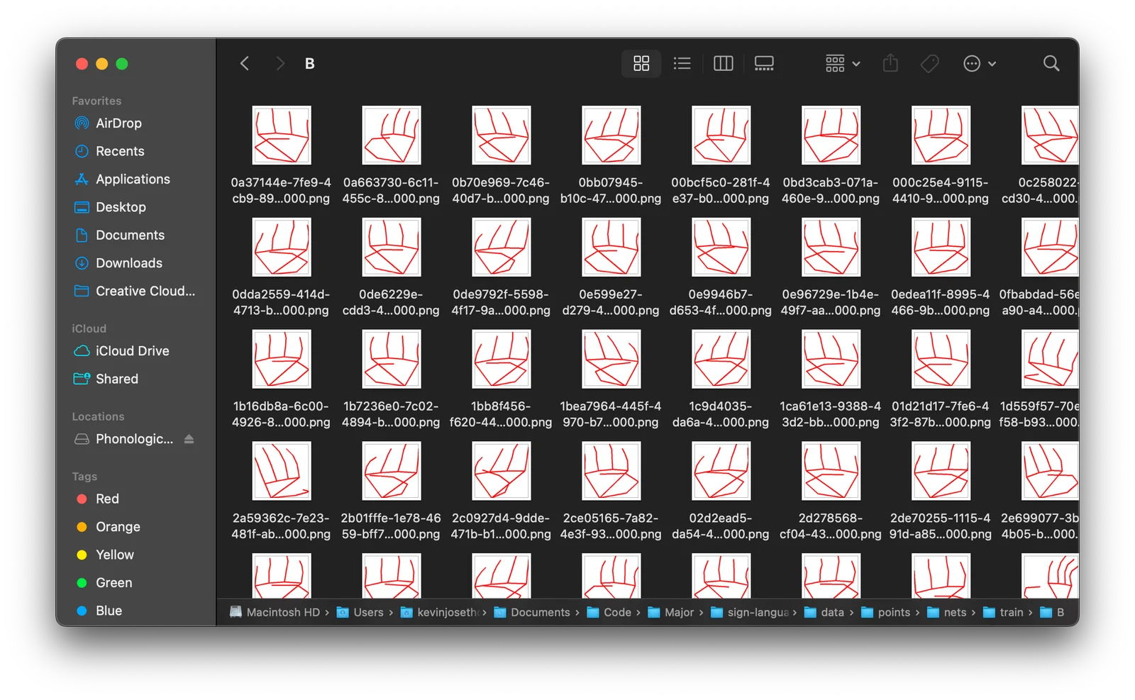The width and height of the screenshot is (1135, 700).
Task: Switch to list view
Action: click(x=682, y=64)
